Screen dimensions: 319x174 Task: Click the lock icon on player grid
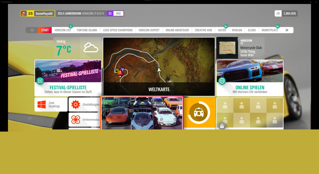click(222, 126)
